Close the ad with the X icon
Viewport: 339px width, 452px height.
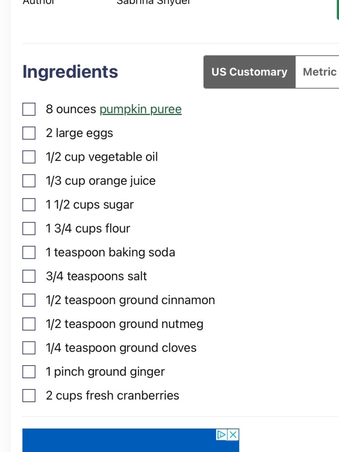click(233, 435)
